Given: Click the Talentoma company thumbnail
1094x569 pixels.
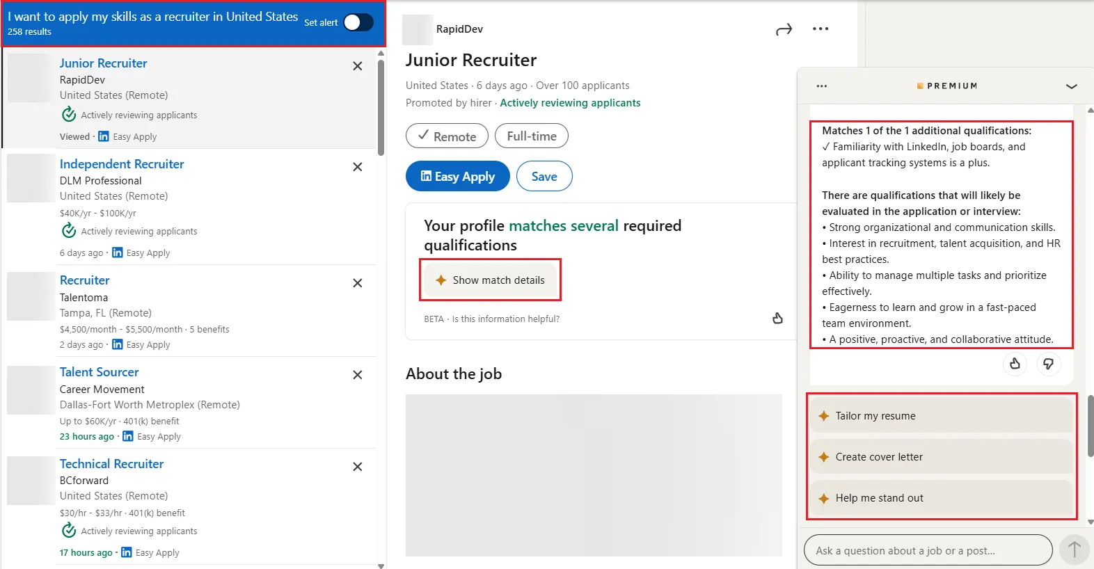Looking at the screenshot, I should 31,296.
